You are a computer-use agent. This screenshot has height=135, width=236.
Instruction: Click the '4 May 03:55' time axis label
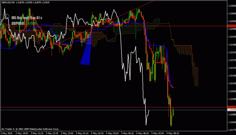point(112,133)
